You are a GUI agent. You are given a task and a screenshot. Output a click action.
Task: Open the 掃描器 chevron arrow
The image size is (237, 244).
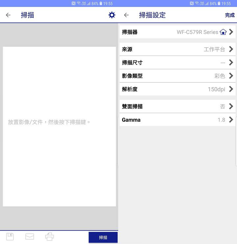231,32
